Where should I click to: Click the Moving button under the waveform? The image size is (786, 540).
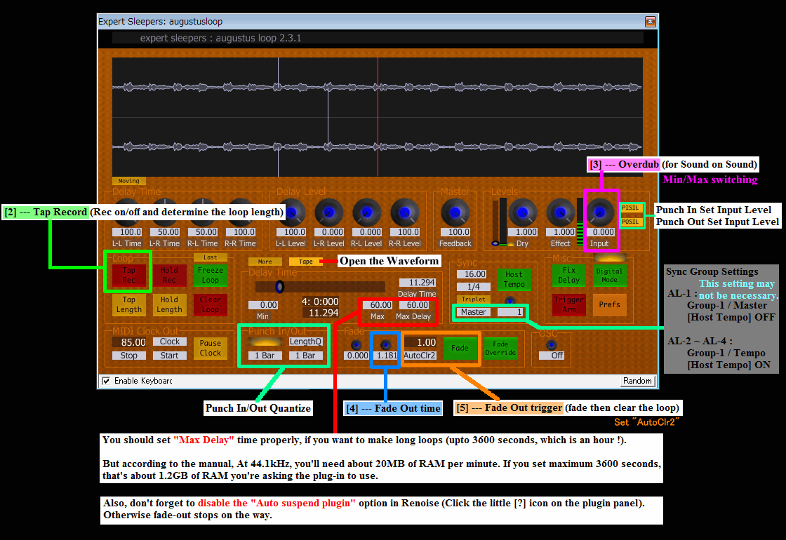[x=129, y=181]
